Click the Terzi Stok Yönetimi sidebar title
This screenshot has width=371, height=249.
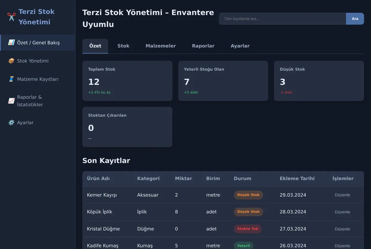[36, 17]
